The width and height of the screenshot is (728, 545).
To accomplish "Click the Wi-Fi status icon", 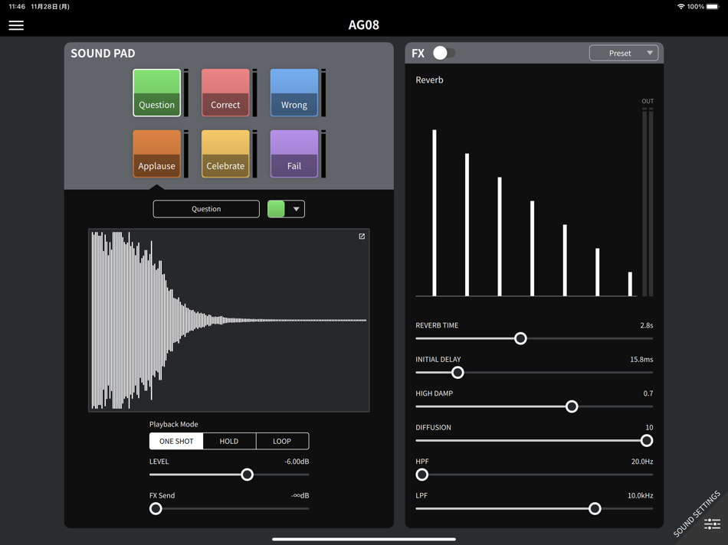I will point(680,6).
